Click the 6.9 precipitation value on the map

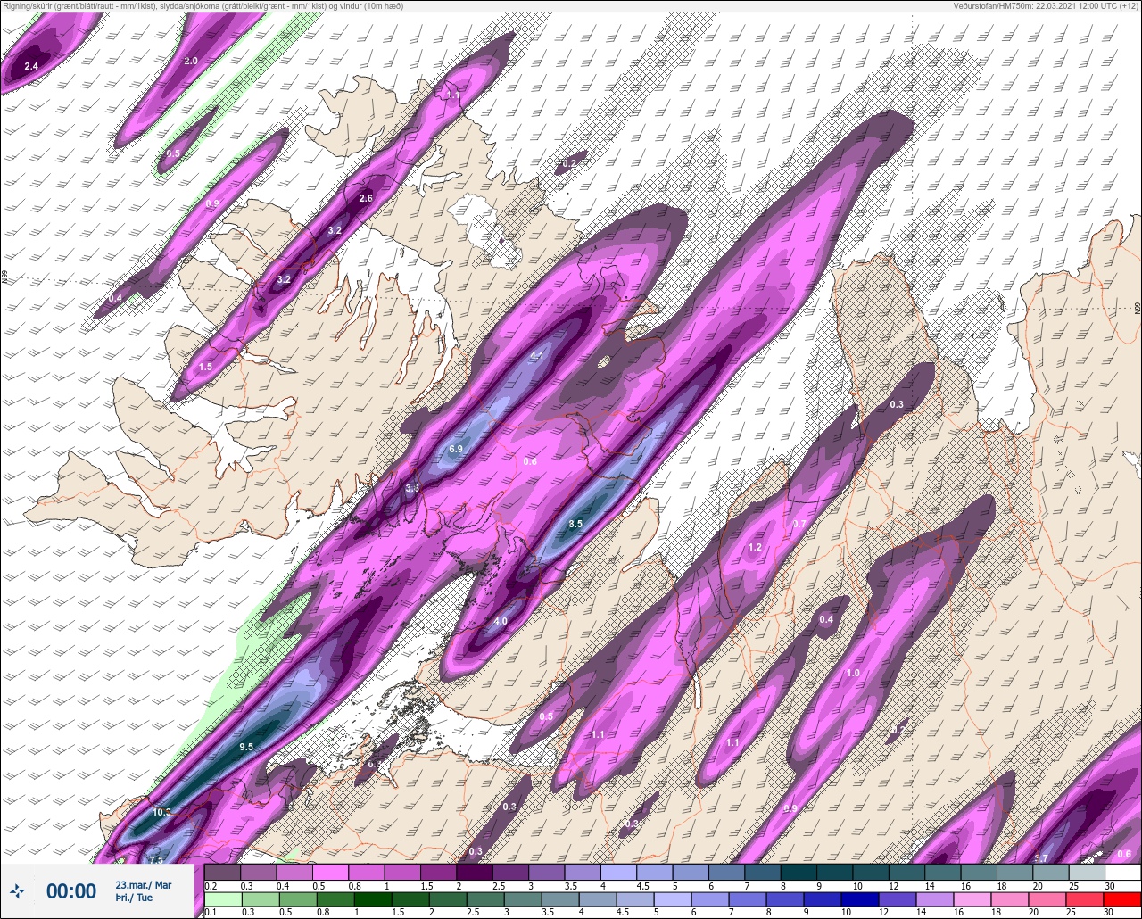pyautogui.click(x=456, y=449)
